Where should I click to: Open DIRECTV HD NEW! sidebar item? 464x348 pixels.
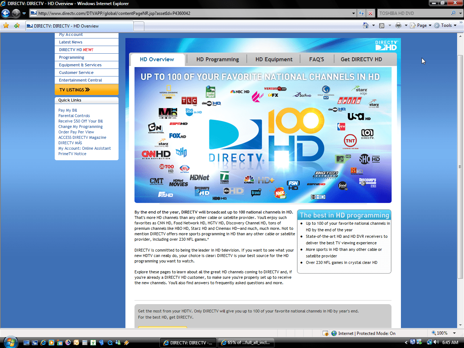87,50
